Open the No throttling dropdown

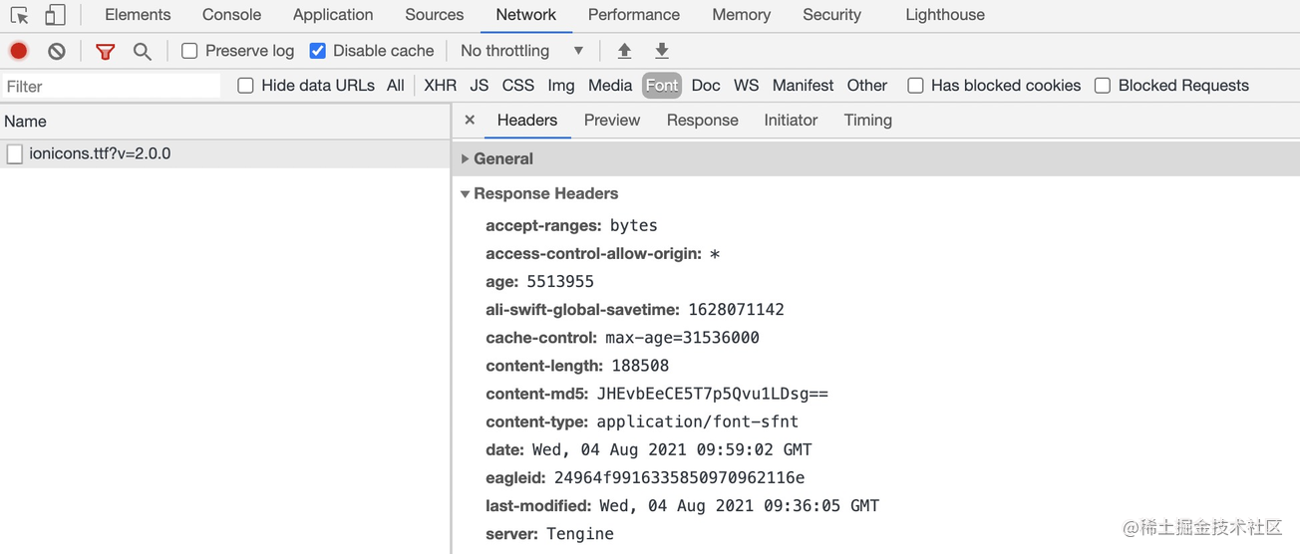coord(521,51)
